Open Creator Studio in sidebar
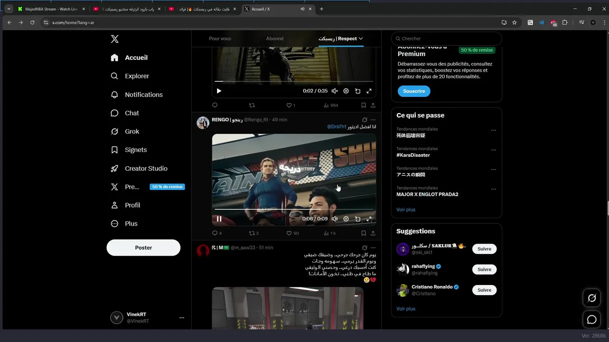Screen dimensions: 609x342 tap(139, 169)
